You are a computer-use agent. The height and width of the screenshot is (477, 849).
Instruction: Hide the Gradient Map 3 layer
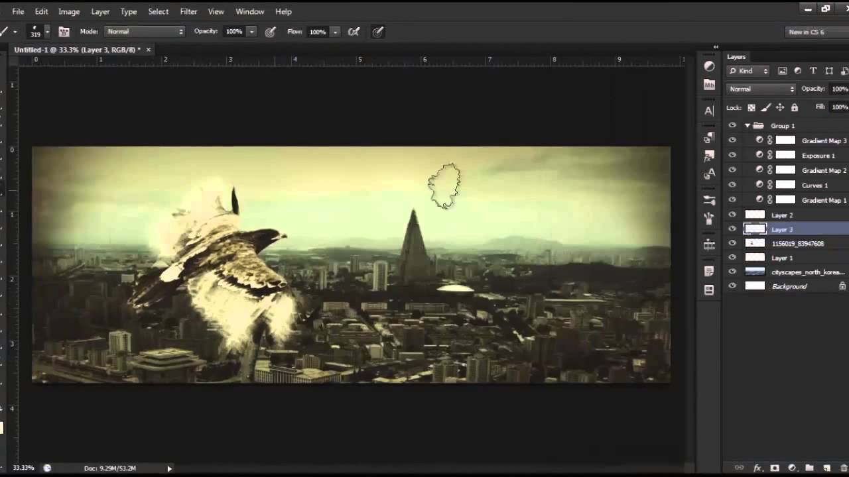click(732, 140)
